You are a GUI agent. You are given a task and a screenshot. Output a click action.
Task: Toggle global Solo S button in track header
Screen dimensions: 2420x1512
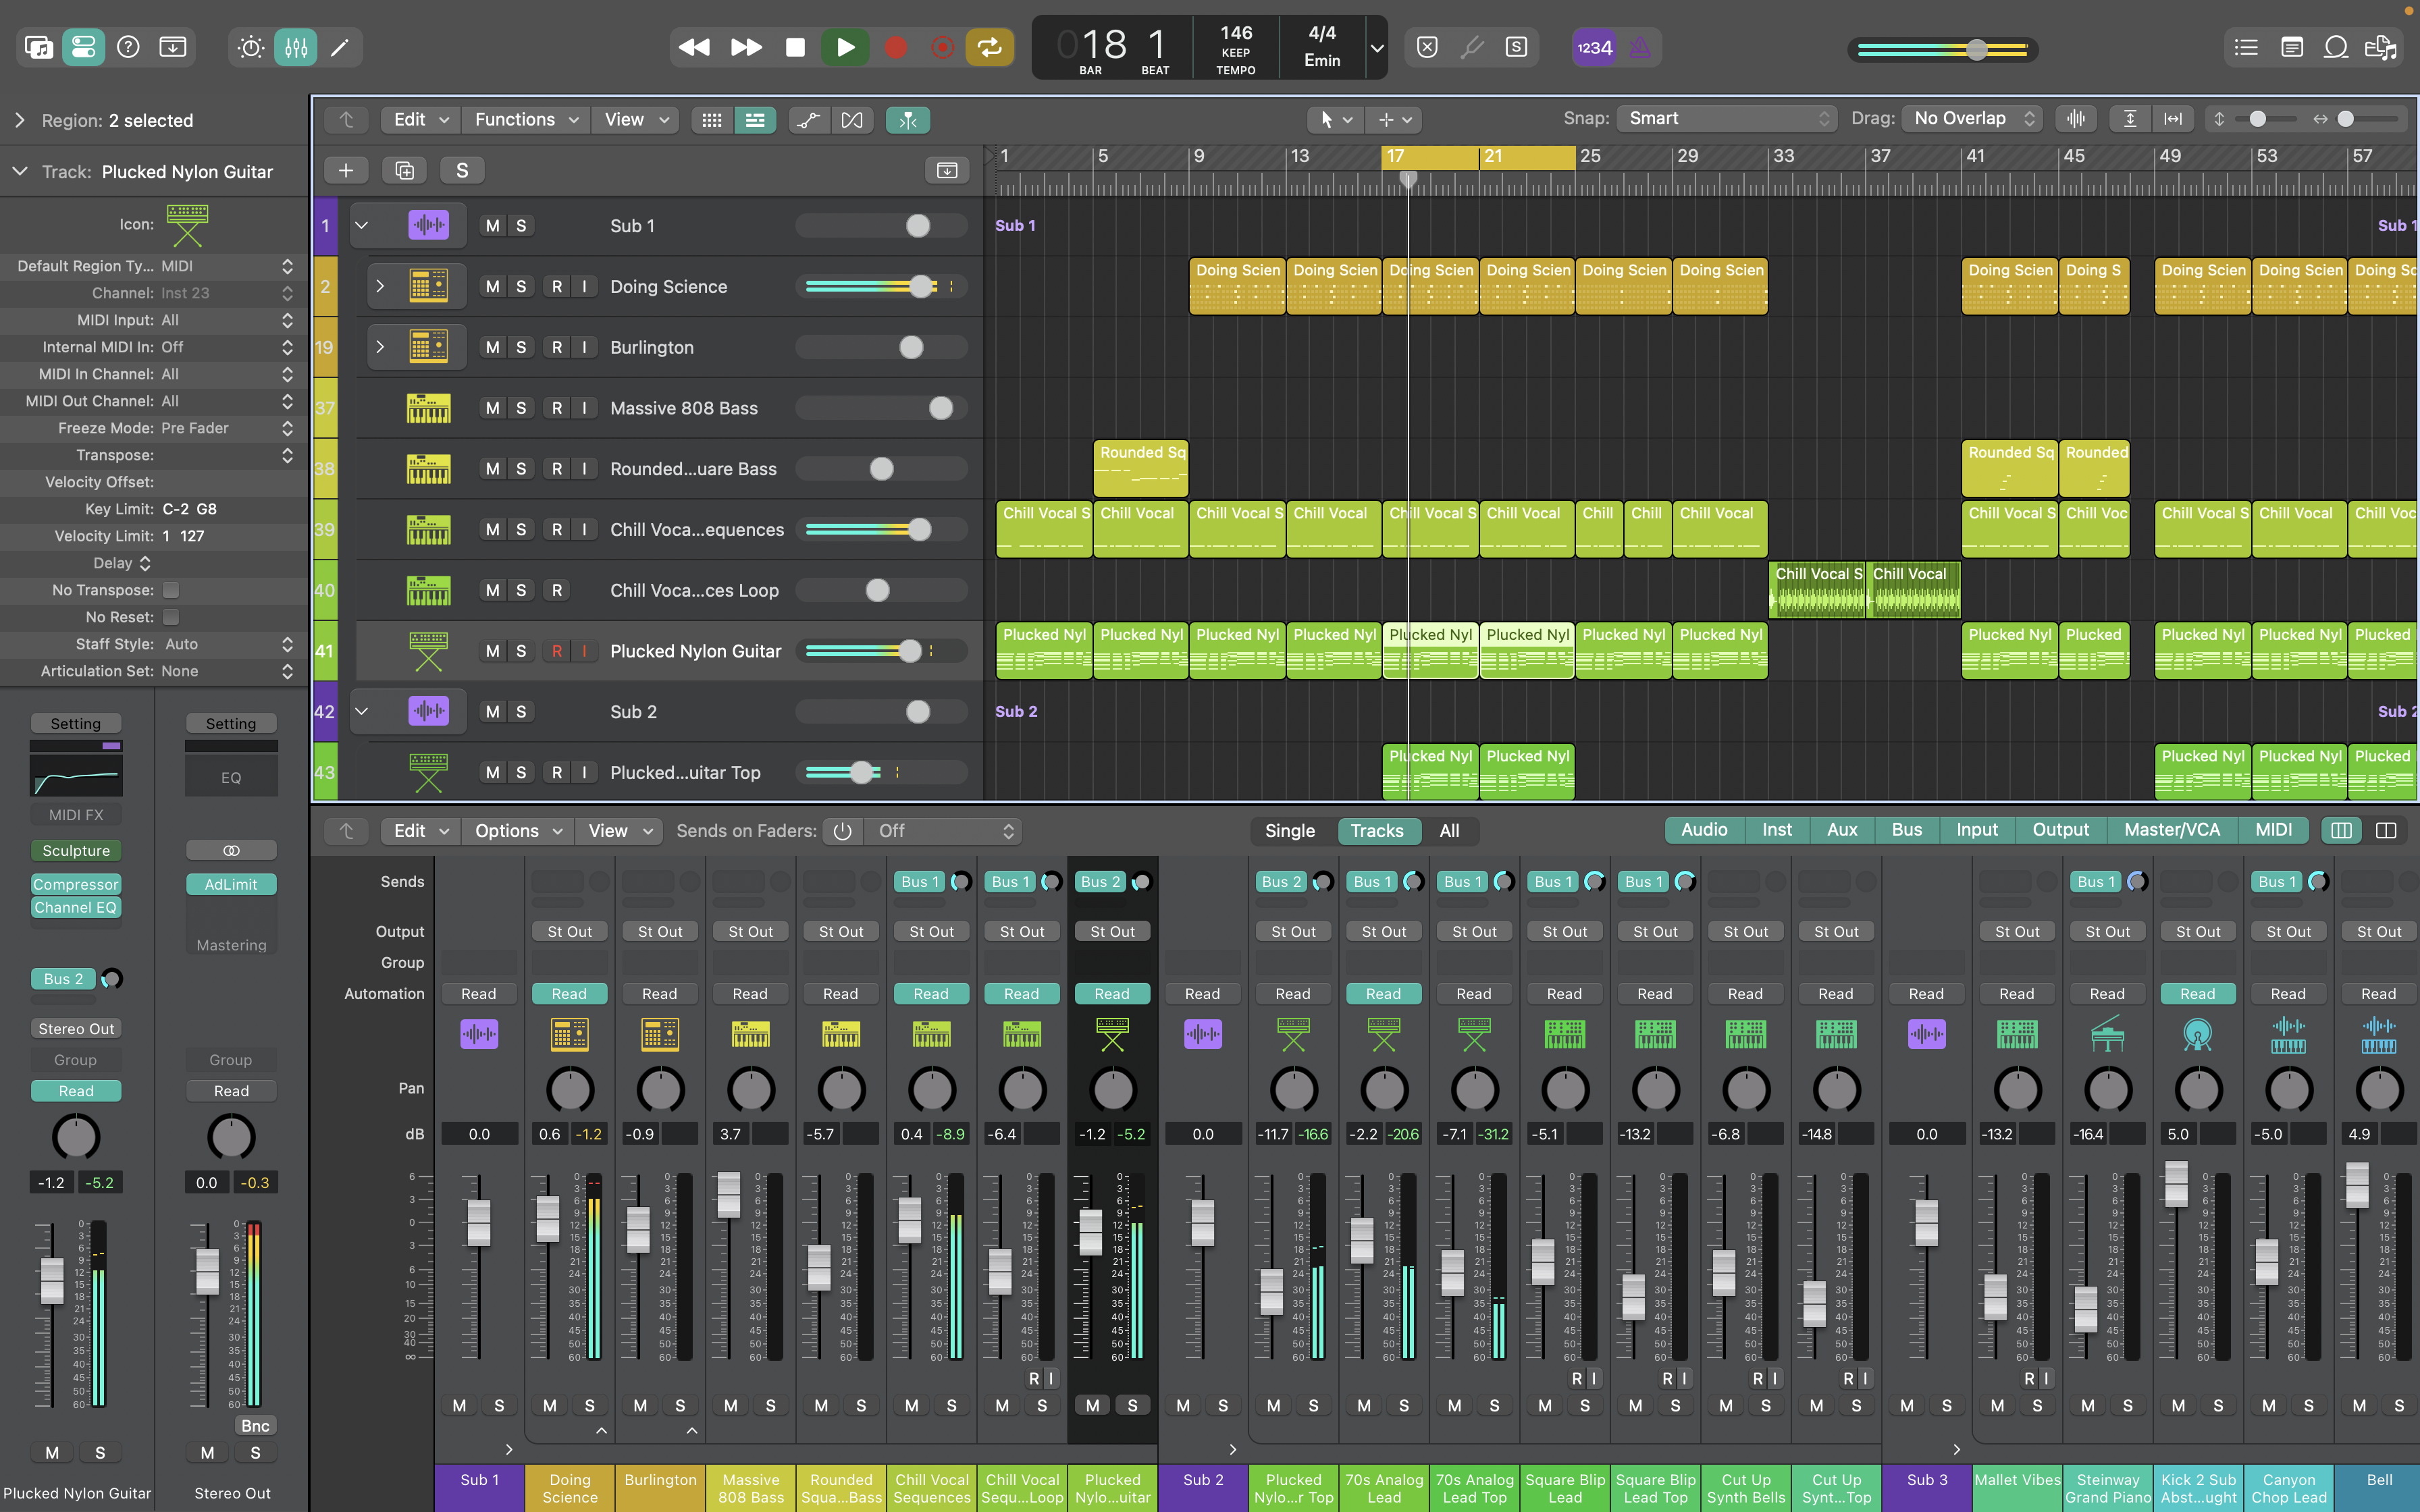click(462, 170)
